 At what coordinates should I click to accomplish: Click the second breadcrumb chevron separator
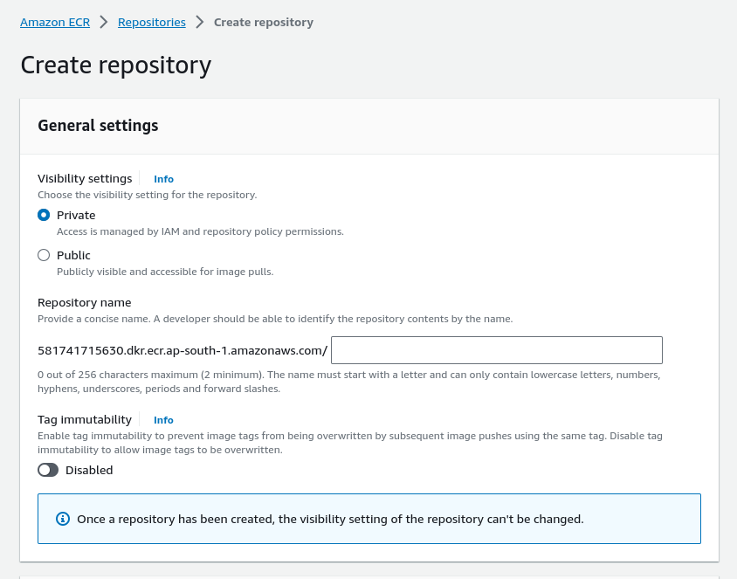click(200, 22)
